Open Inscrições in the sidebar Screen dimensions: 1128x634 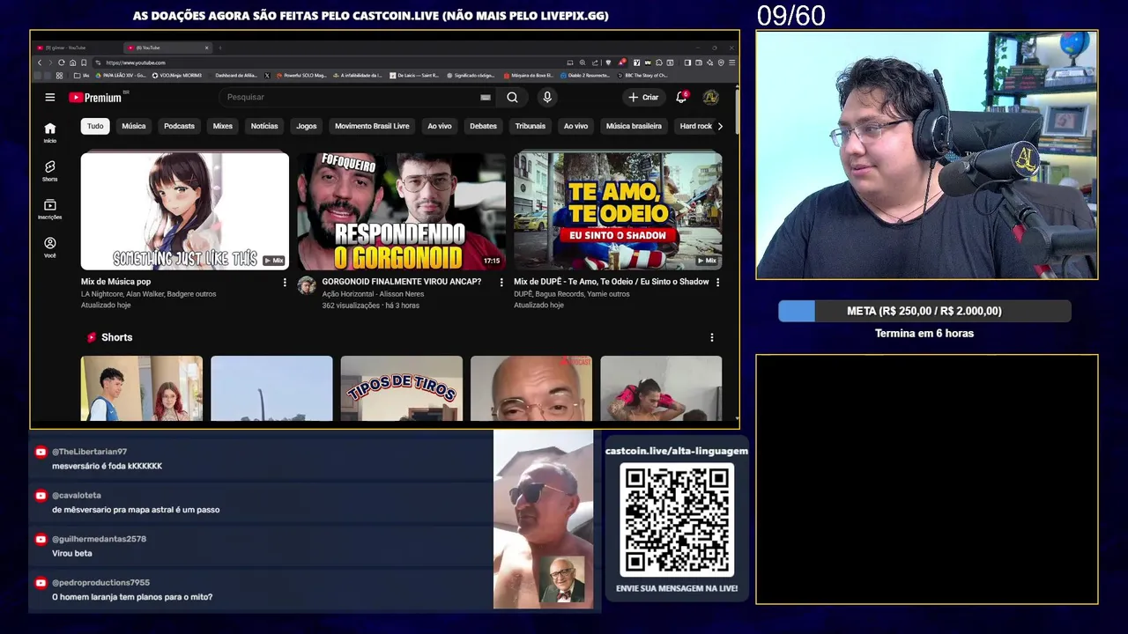point(50,210)
